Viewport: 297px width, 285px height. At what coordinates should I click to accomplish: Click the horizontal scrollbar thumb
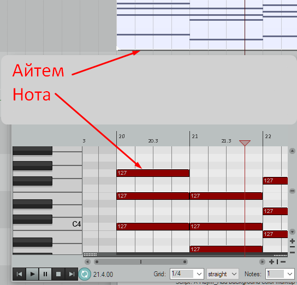(141, 262)
